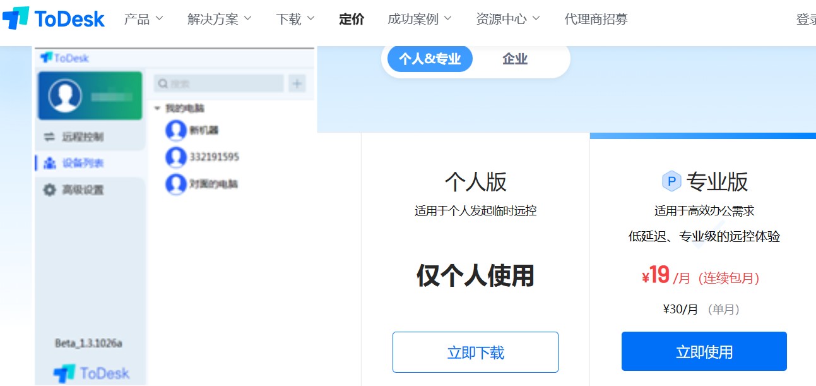Click the 远程控制 arrows icon in the sidebar
This screenshot has height=386, width=816.
(49, 137)
